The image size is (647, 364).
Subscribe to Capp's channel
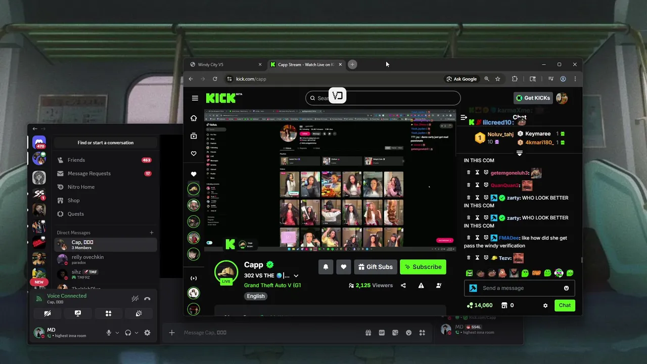(x=423, y=267)
